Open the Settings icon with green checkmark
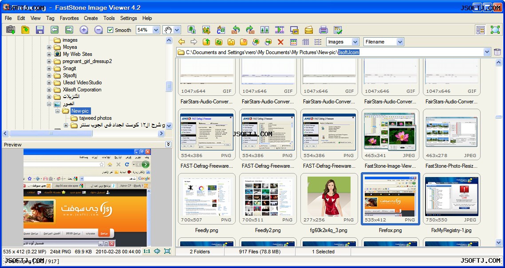Viewport: 505px width, 268px height. coord(338,30)
